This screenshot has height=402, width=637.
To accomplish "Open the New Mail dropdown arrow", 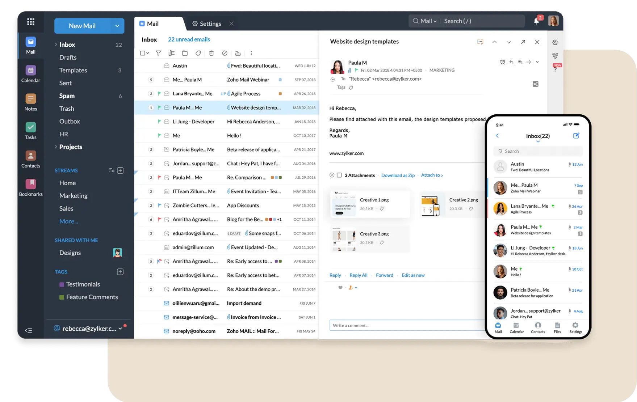I will 117,26.
